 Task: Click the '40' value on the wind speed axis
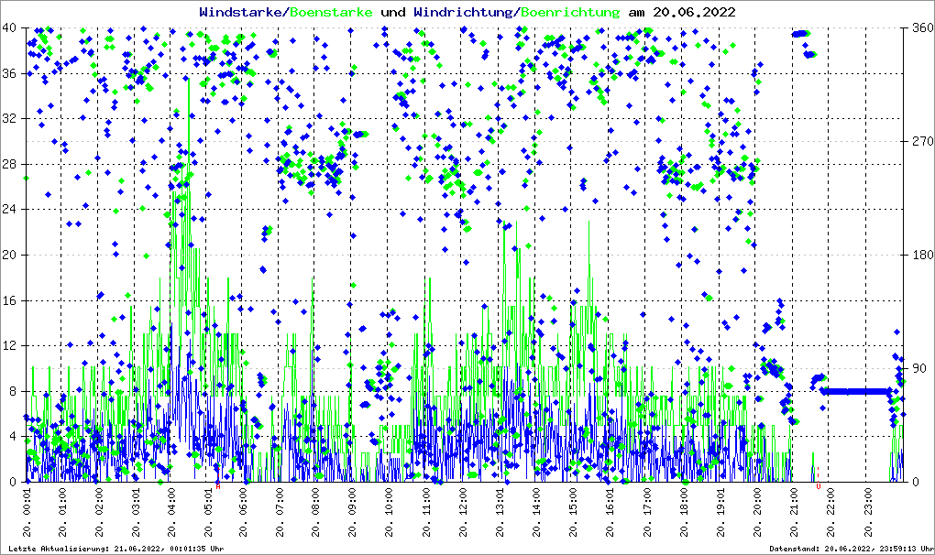coord(9,27)
